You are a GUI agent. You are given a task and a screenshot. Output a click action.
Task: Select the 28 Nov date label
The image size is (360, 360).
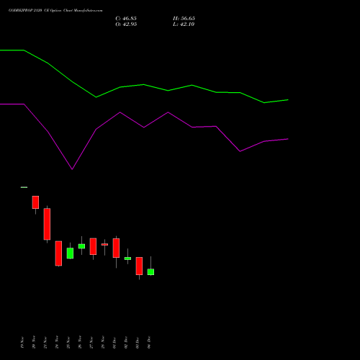pyautogui.click(x=103, y=343)
